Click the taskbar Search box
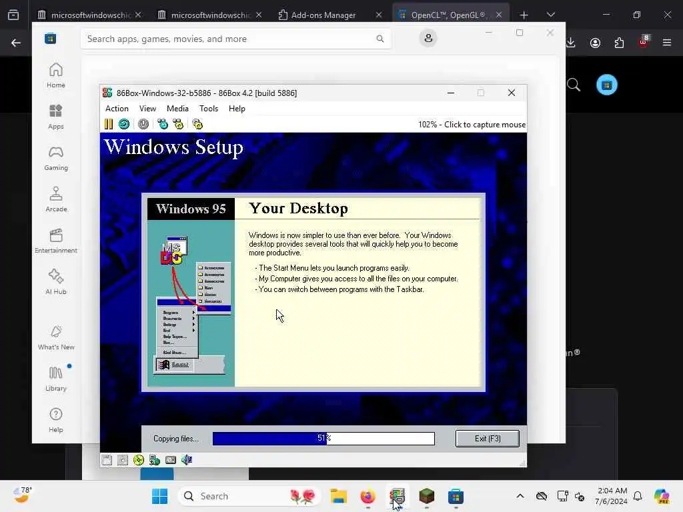The width and height of the screenshot is (683, 512). (x=249, y=496)
